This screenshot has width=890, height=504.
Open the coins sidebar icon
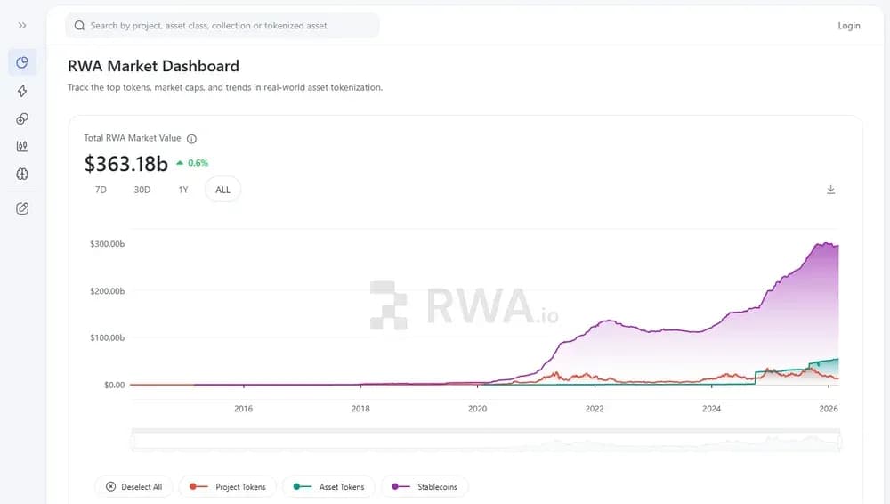(x=22, y=118)
